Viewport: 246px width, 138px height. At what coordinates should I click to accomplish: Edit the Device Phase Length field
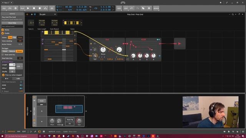coord(12,65)
